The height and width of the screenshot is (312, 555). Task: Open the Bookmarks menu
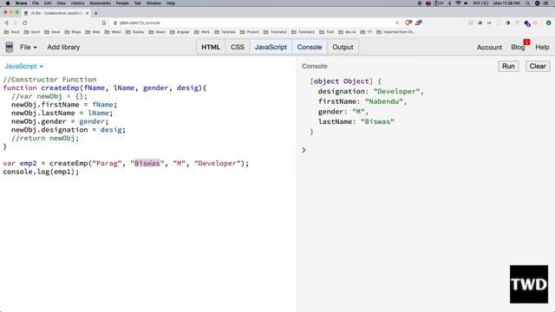tap(101, 3)
